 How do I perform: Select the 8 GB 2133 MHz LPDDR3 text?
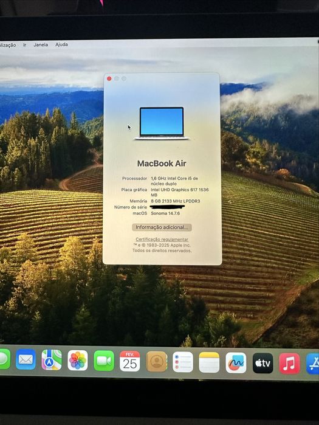click(176, 201)
